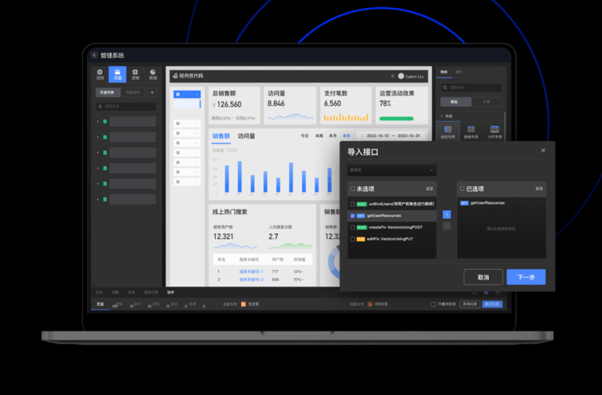Select the 销售额 chart tab
The width and height of the screenshot is (602, 395).
tap(221, 136)
